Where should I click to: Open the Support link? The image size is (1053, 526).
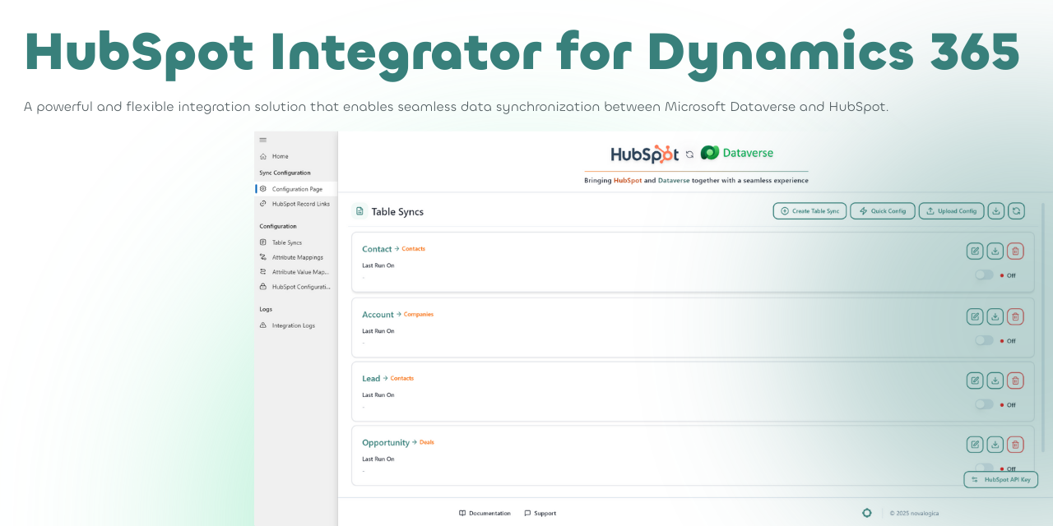[x=540, y=513]
